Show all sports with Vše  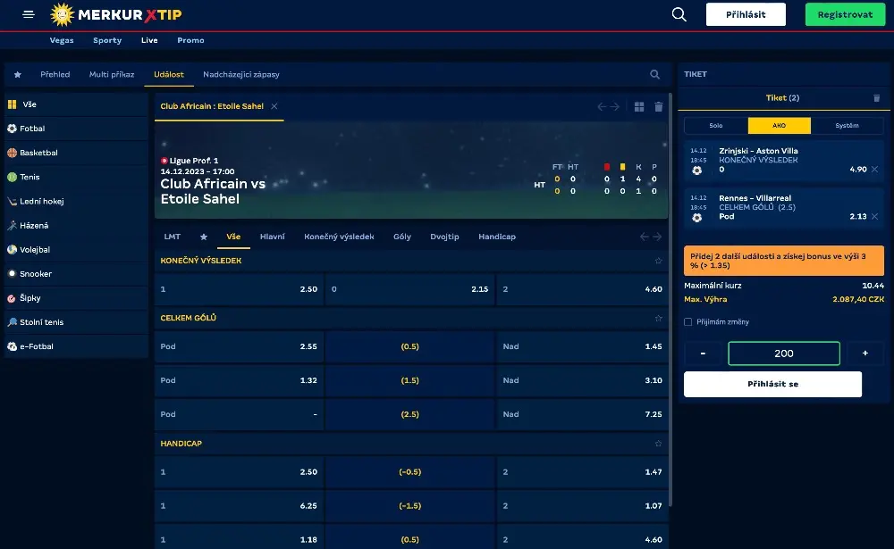pyautogui.click(x=76, y=104)
